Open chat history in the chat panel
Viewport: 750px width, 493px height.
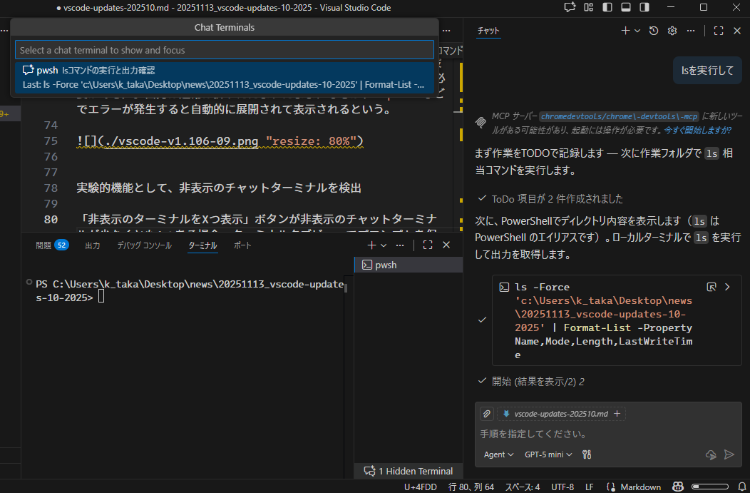pyautogui.click(x=654, y=31)
